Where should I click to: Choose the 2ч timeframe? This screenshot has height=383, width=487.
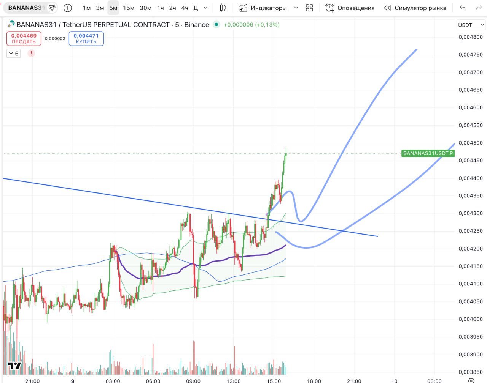click(x=173, y=8)
